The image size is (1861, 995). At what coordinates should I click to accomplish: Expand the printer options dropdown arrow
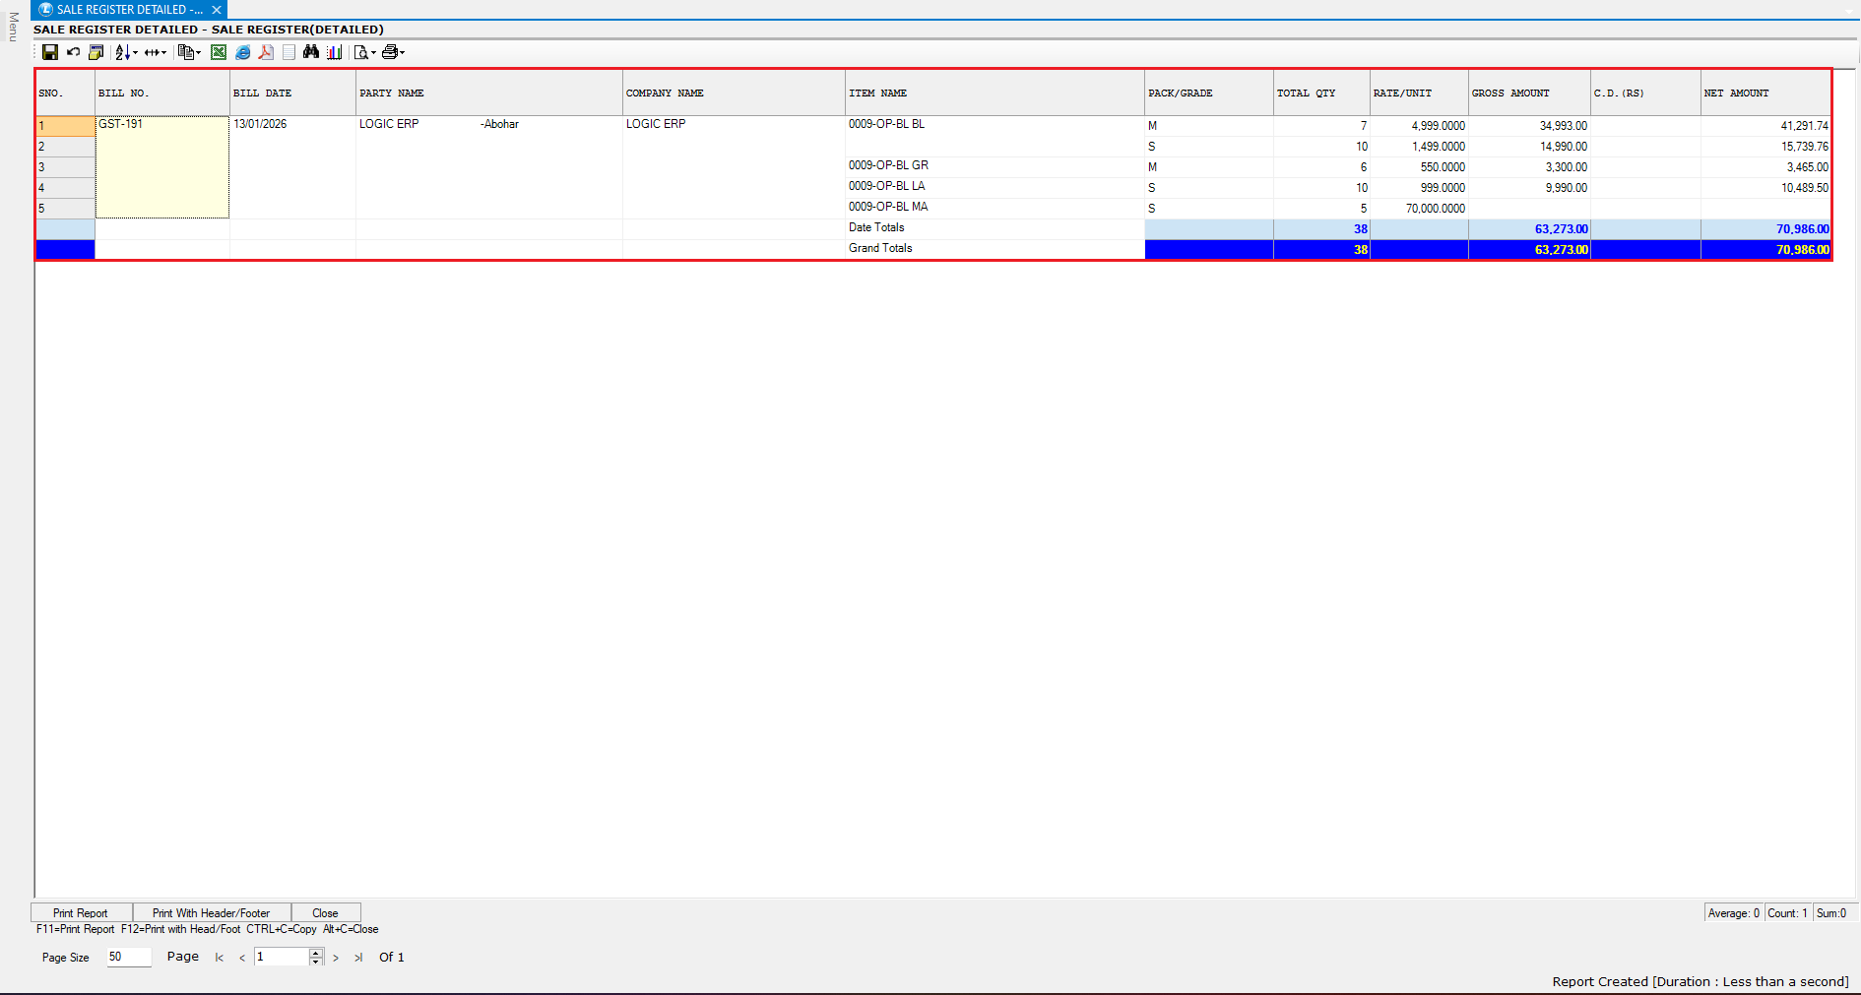click(403, 53)
